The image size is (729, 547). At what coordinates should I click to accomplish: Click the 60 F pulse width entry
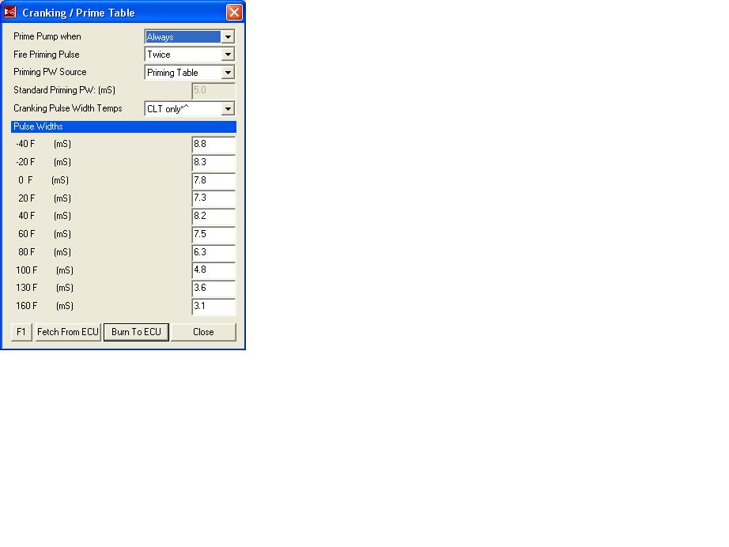pyautogui.click(x=213, y=236)
